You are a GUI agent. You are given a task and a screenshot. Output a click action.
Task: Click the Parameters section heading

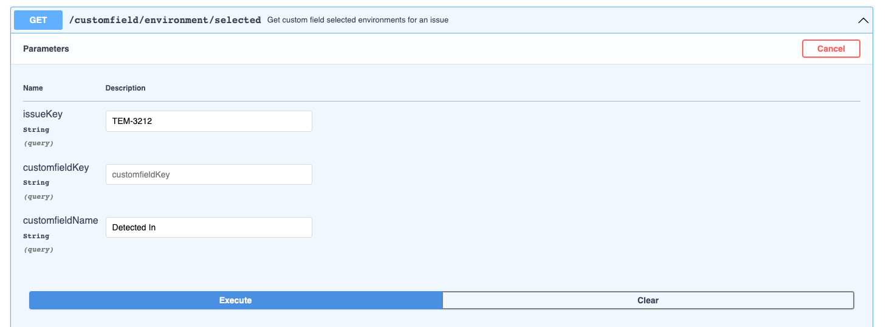[x=46, y=49]
